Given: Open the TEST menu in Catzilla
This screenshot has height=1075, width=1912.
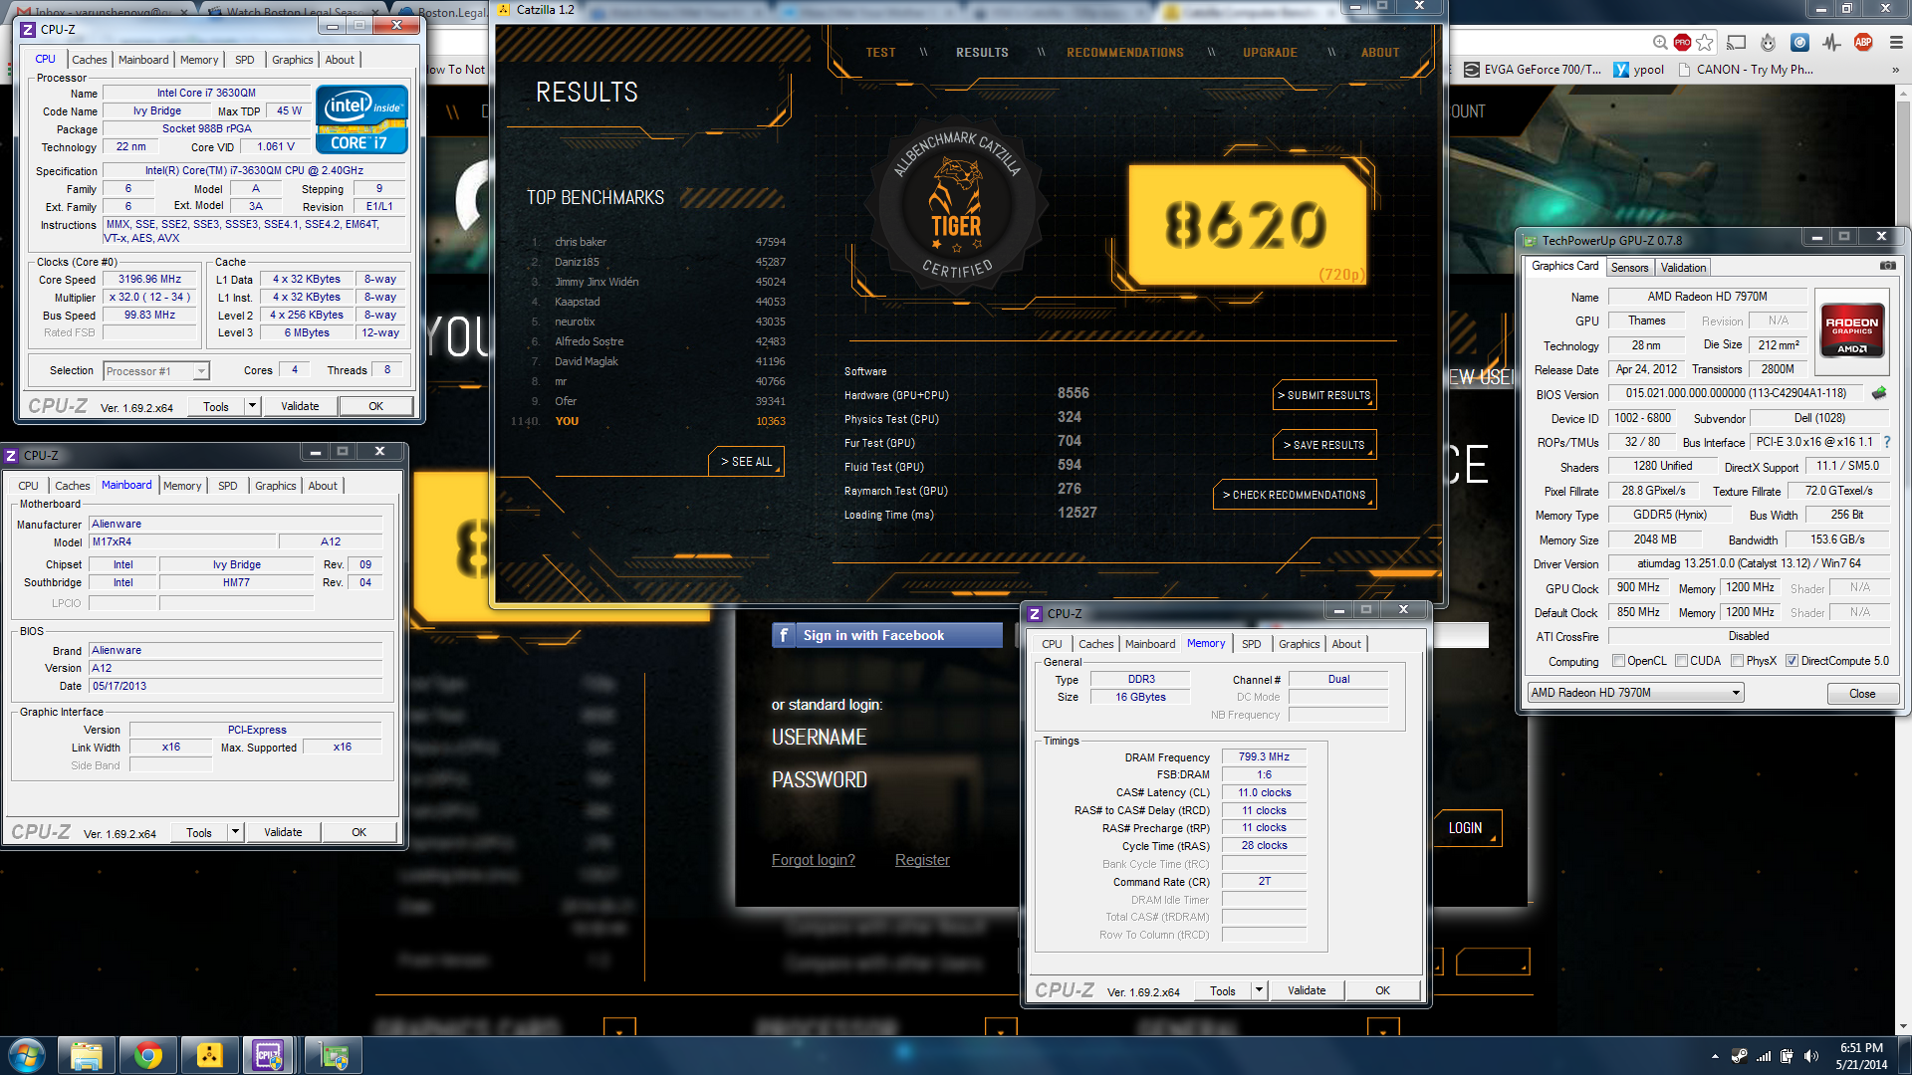Looking at the screenshot, I should [880, 53].
